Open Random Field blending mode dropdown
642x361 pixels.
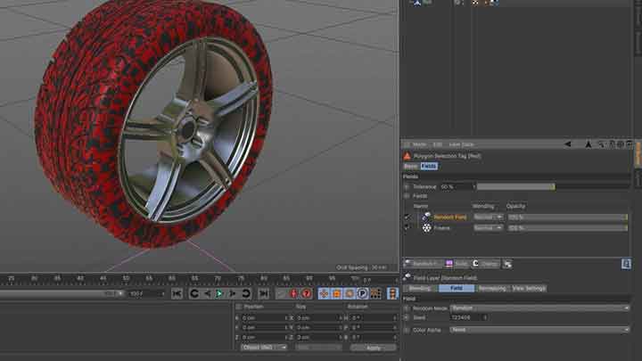point(488,217)
